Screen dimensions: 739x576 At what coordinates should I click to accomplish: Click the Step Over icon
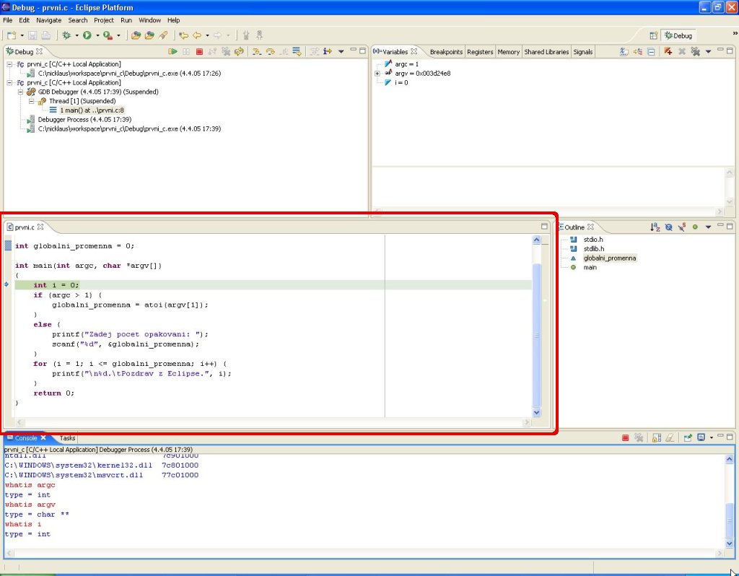(x=270, y=51)
